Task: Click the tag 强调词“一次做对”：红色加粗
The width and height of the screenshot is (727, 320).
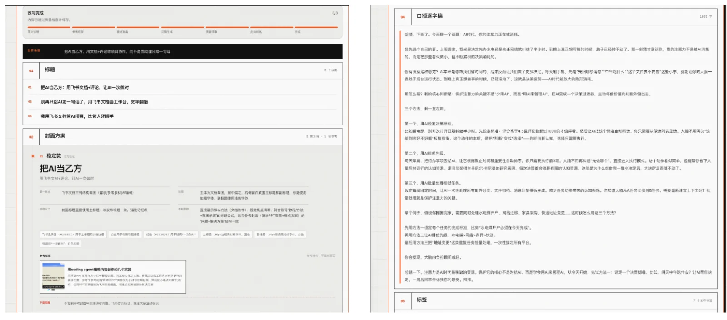Action: pos(60,244)
